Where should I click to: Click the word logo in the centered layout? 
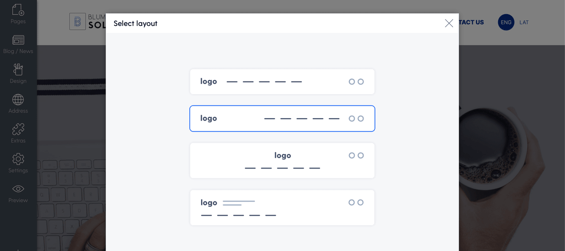tap(282, 155)
